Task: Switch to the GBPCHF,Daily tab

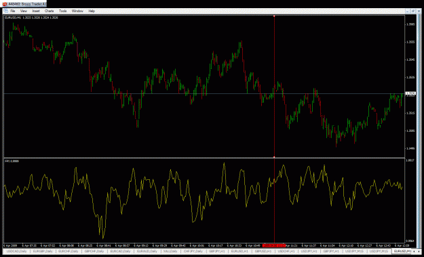Action: click(x=94, y=252)
